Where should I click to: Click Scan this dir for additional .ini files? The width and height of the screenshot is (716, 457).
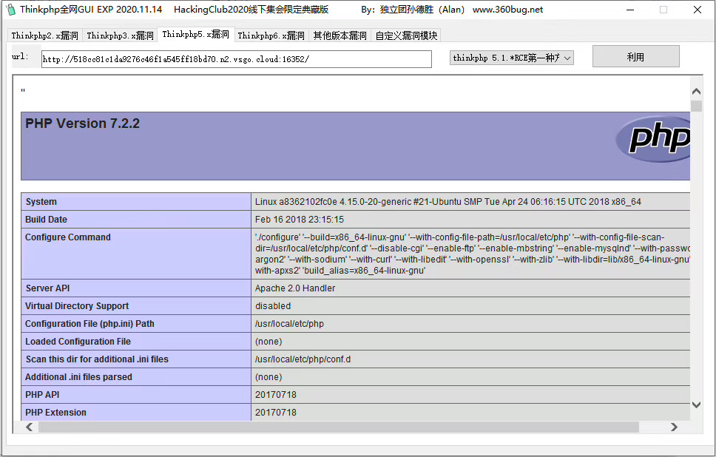(97, 359)
